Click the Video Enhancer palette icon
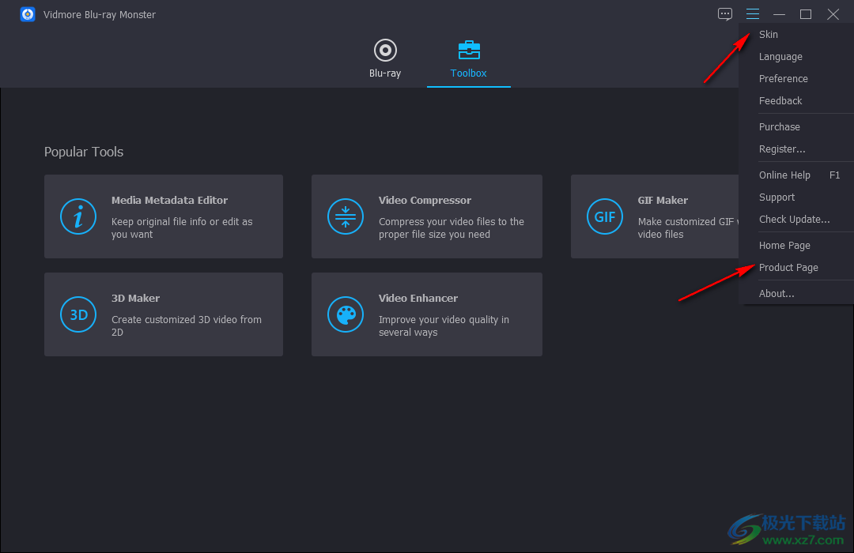The width and height of the screenshot is (854, 553). pyautogui.click(x=346, y=314)
